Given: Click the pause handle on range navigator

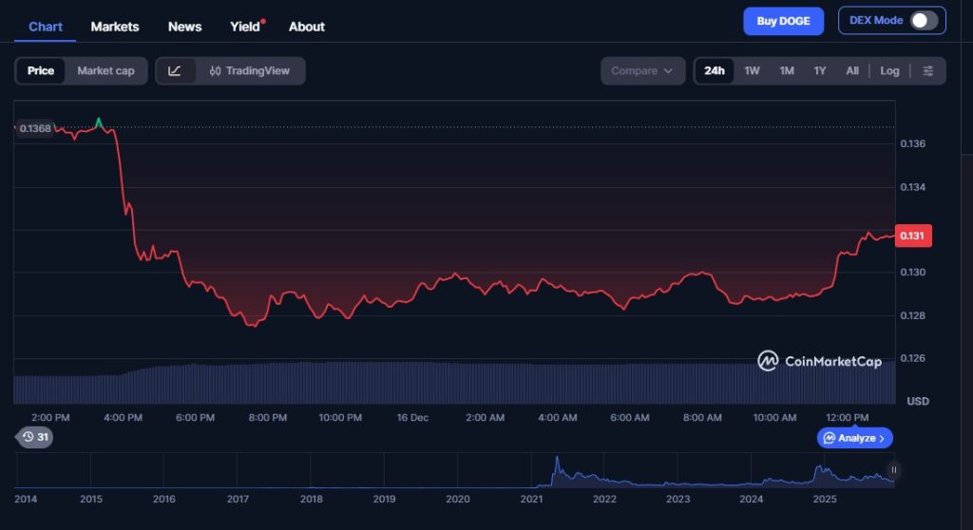Looking at the screenshot, I should [893, 469].
